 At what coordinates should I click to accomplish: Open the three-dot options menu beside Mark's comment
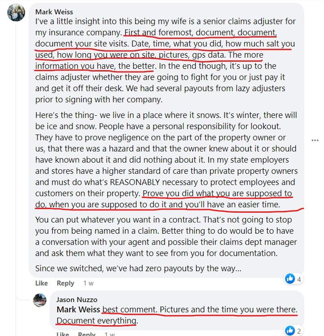tap(315, 141)
